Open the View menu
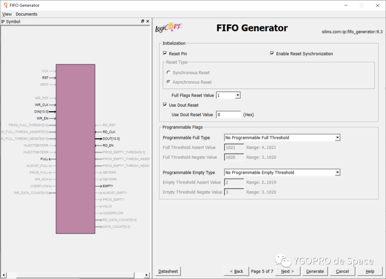Viewport: 386px width, 279px height. click(x=7, y=14)
